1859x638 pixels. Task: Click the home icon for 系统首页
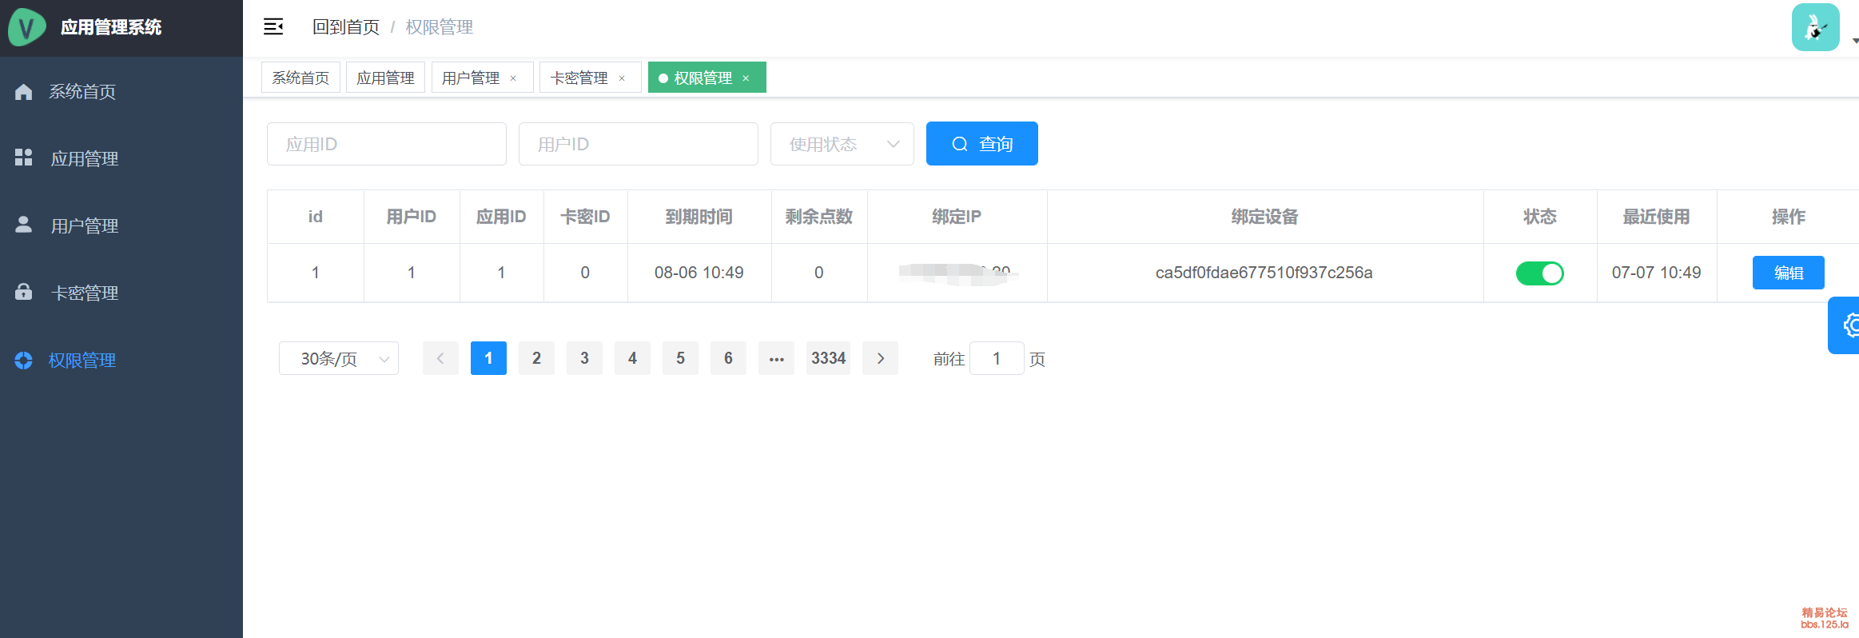[x=24, y=92]
